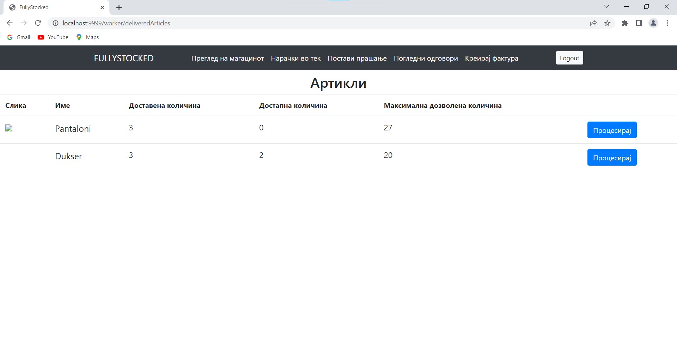Open the side panel icon
The image size is (677, 363).
click(x=639, y=23)
